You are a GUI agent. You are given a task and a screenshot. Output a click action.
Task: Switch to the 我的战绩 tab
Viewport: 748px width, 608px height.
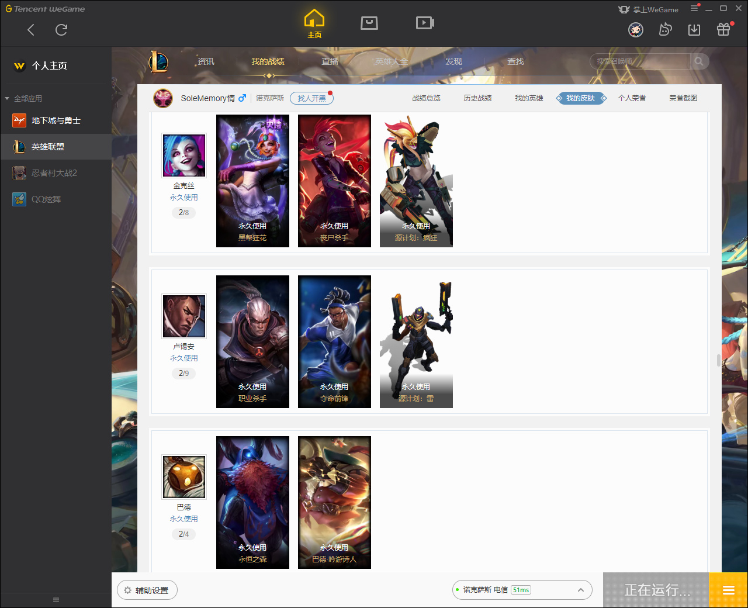click(268, 61)
